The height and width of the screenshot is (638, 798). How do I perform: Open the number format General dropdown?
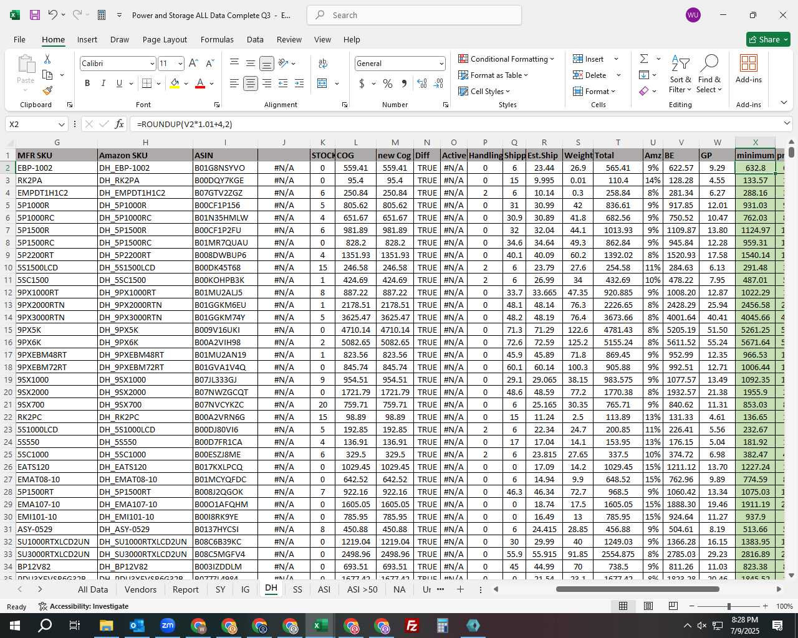point(441,64)
